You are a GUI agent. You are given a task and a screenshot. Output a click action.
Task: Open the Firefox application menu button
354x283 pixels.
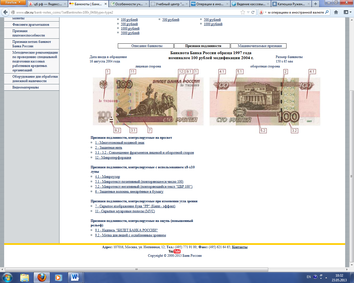pyautogui.click(x=13, y=2)
